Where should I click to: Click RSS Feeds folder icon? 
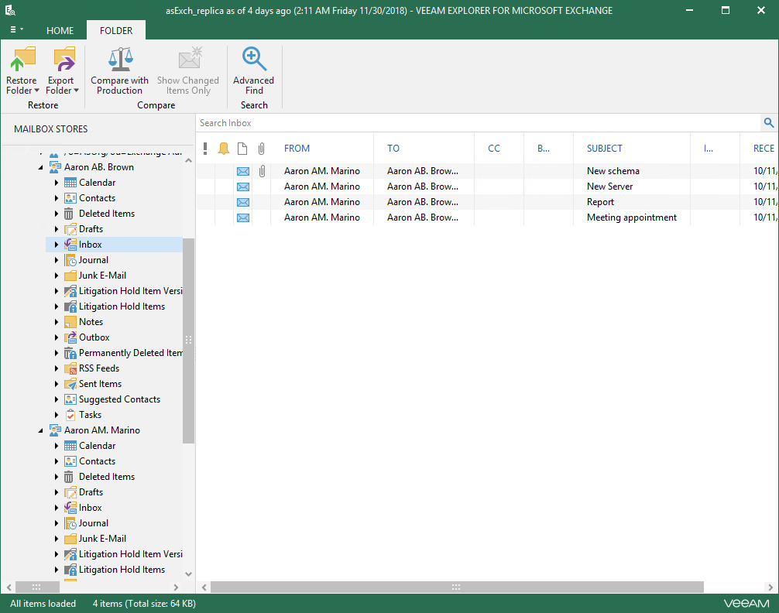(x=70, y=368)
